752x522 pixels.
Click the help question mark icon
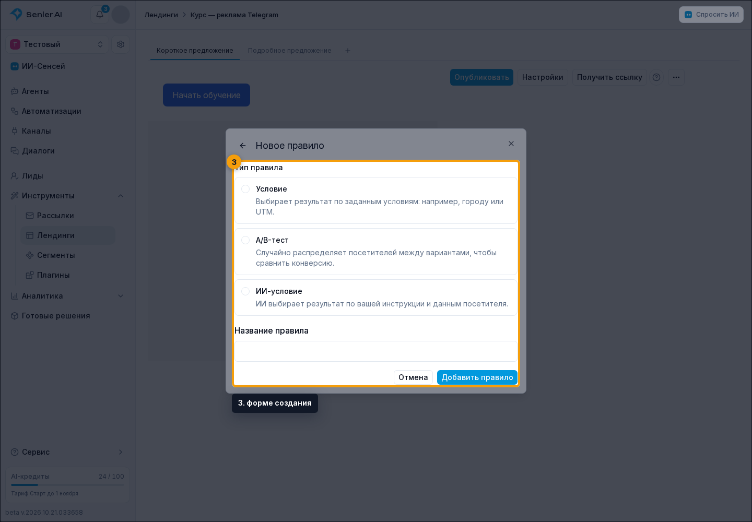click(x=656, y=77)
